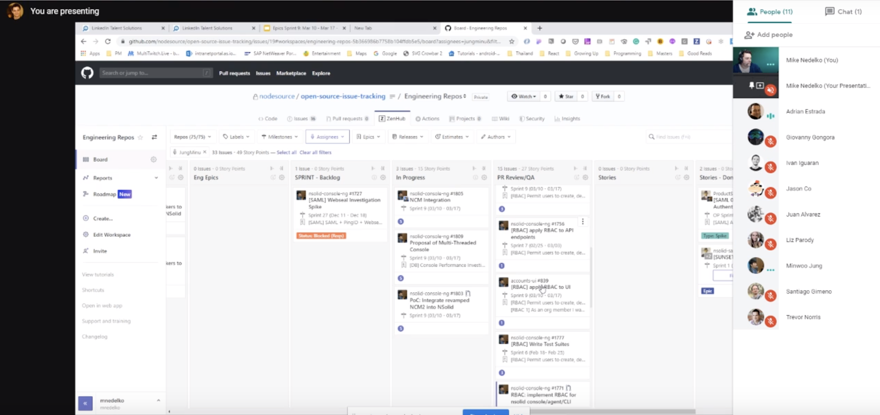This screenshot has width=880, height=415.
Task: Open the Estimates filter dropdown
Action: click(x=452, y=137)
